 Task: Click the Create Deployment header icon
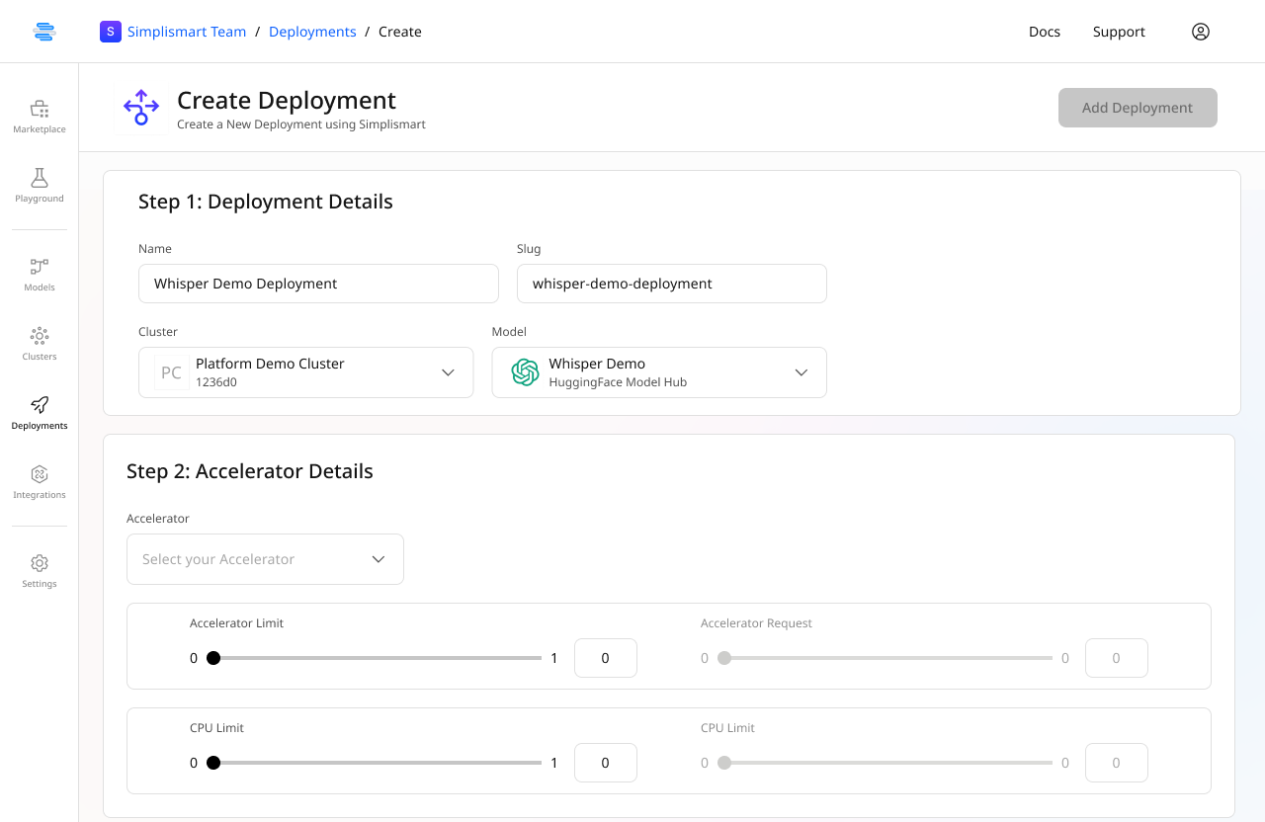click(x=141, y=108)
